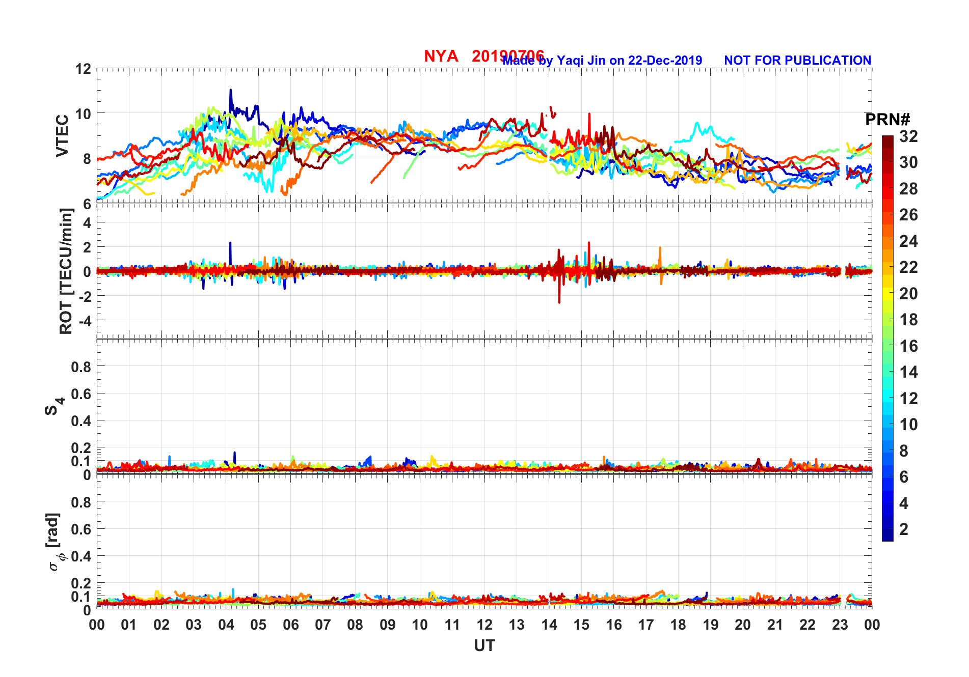Click the "0.6" tick on the S4 y-axis
This screenshot has height=677, width=969.
tap(82, 393)
